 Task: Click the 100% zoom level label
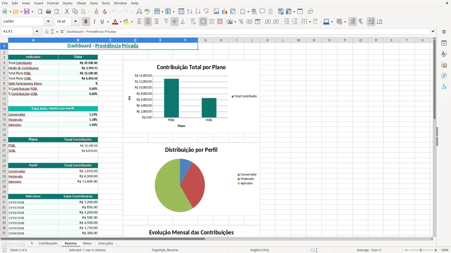pos(444,250)
